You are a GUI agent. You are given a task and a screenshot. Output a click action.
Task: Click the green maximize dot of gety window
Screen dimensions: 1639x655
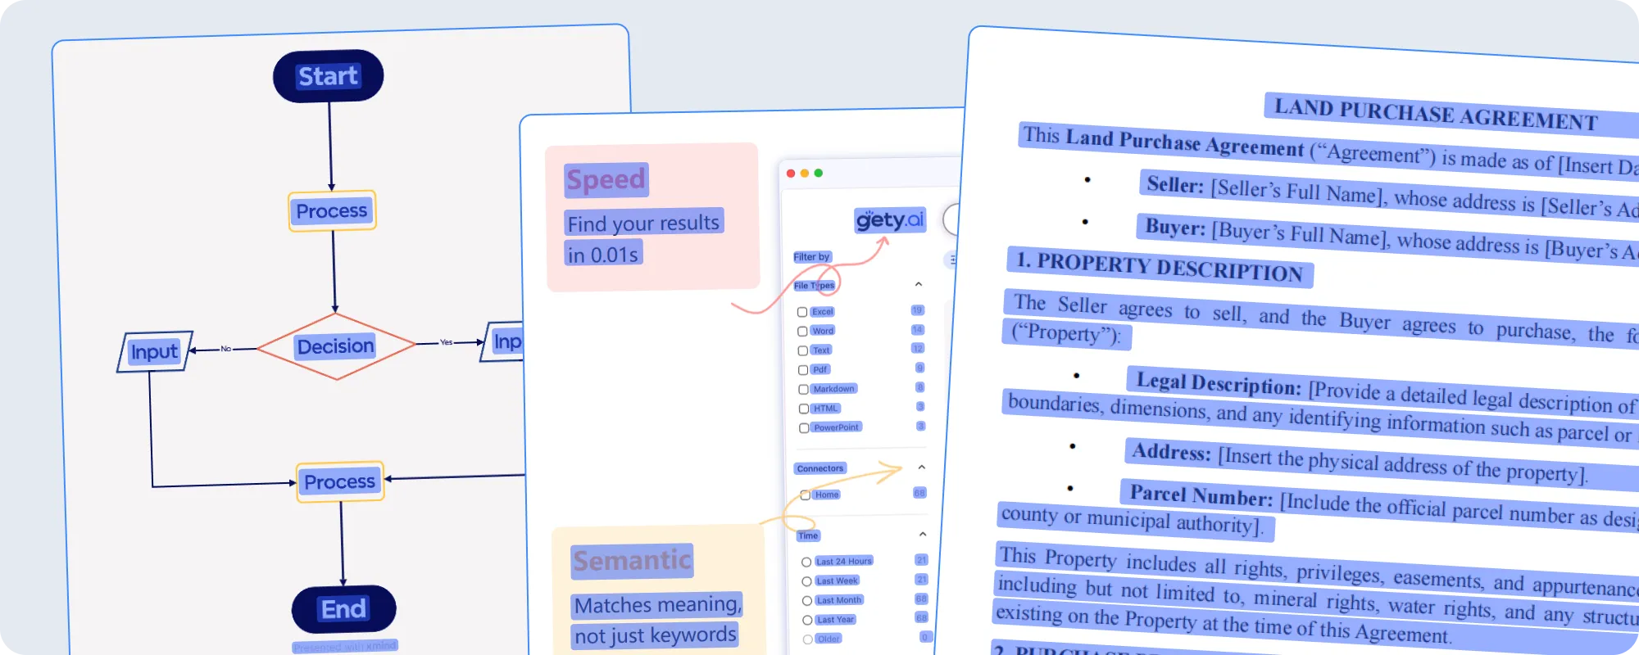[x=819, y=174]
